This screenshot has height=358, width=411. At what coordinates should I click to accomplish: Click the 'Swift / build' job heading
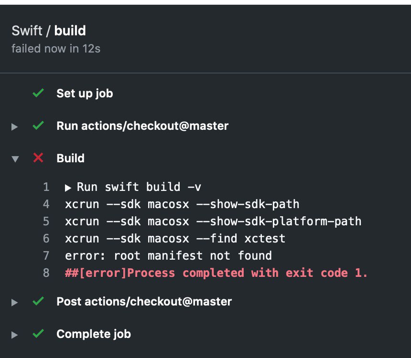[x=49, y=31]
